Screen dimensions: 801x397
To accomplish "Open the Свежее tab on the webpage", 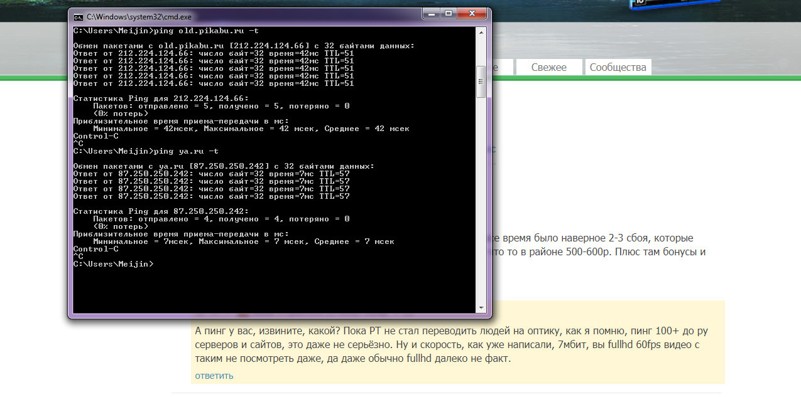I will pos(548,67).
